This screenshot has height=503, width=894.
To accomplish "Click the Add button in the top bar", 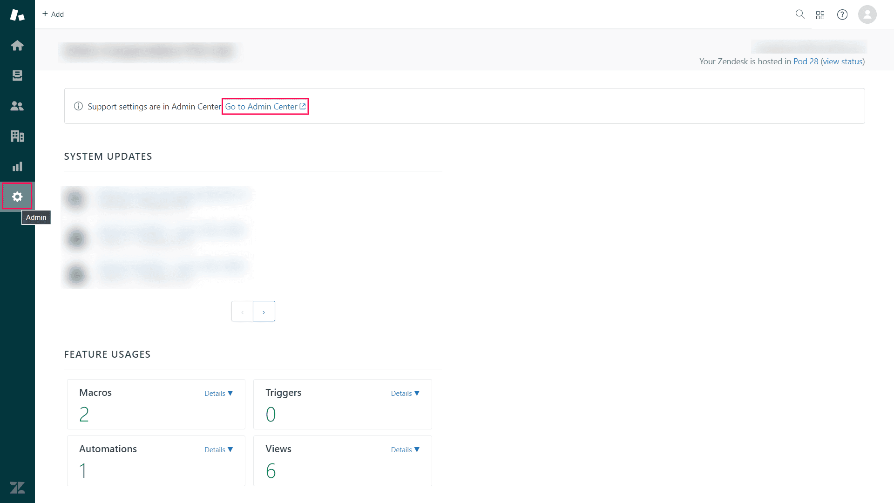I will click(x=53, y=14).
